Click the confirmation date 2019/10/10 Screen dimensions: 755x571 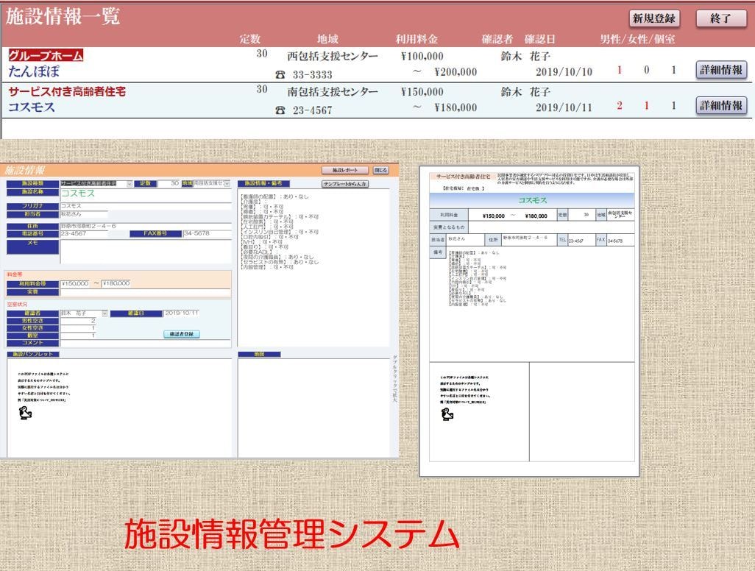(564, 71)
